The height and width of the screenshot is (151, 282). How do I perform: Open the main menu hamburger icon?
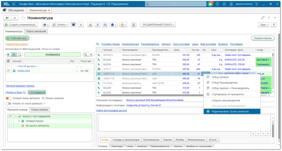[14, 4]
